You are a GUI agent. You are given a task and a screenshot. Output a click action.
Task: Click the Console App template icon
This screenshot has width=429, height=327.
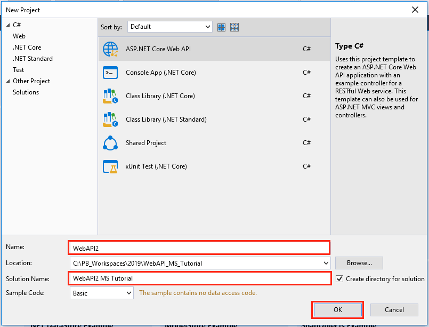(110, 73)
